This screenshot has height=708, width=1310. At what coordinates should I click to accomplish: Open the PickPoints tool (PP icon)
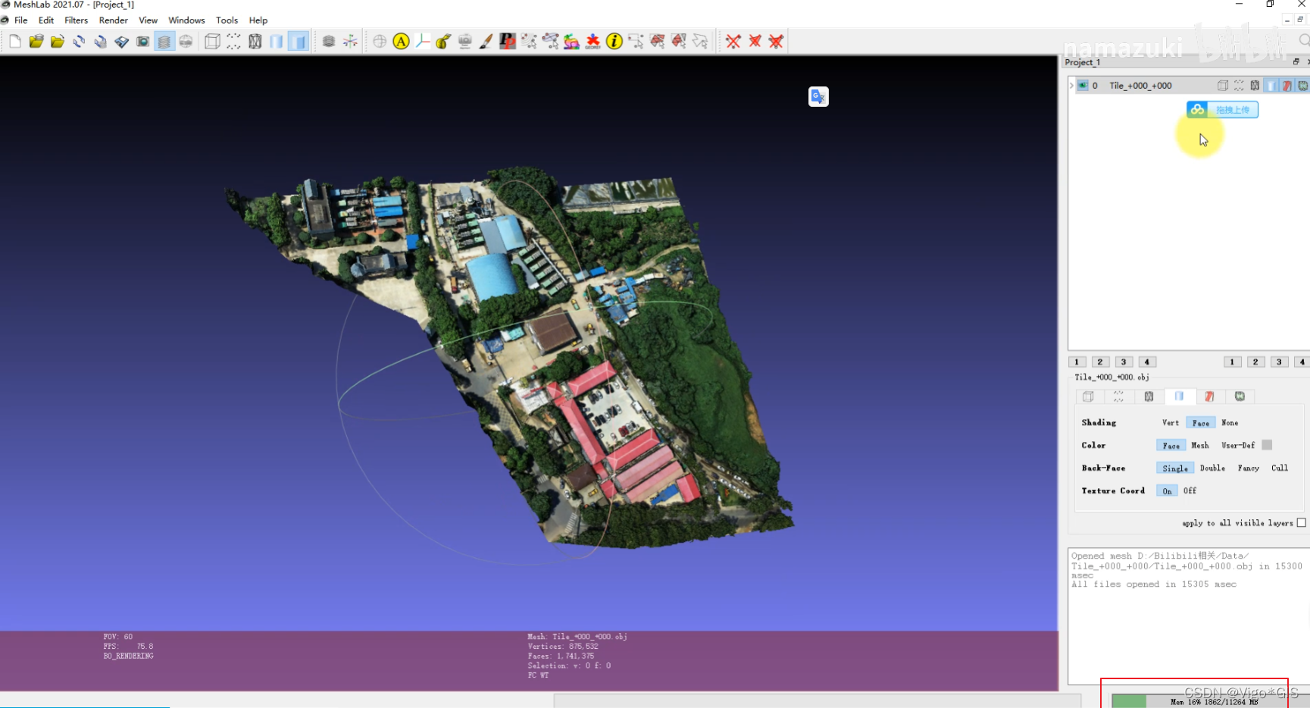508,42
